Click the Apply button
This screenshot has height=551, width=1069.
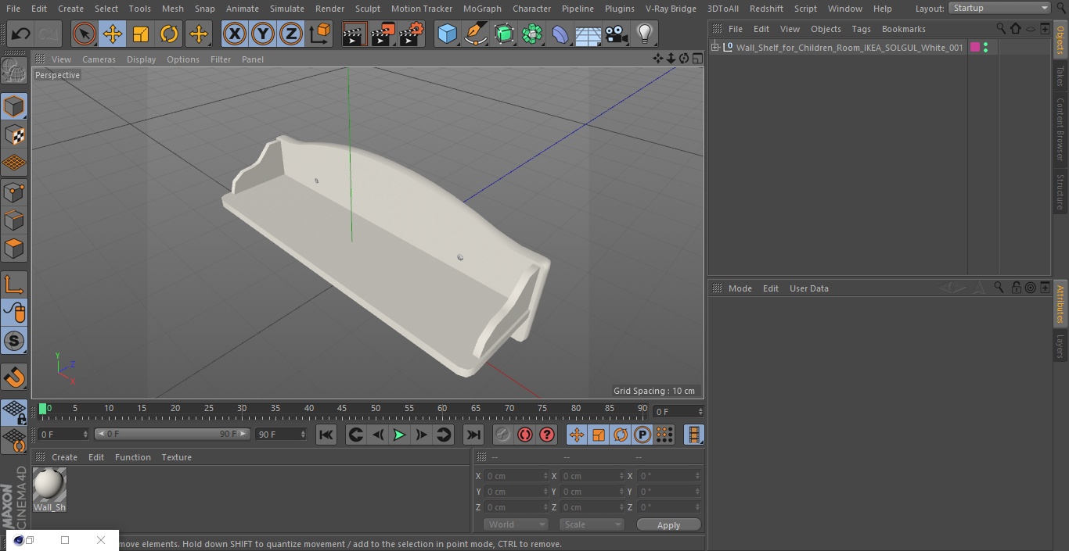(x=668, y=525)
